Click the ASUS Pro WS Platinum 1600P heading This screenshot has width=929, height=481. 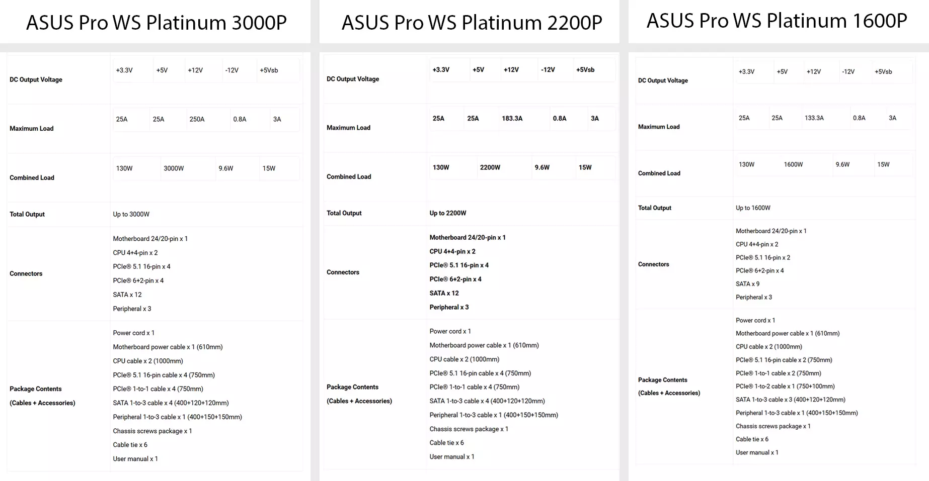click(777, 21)
